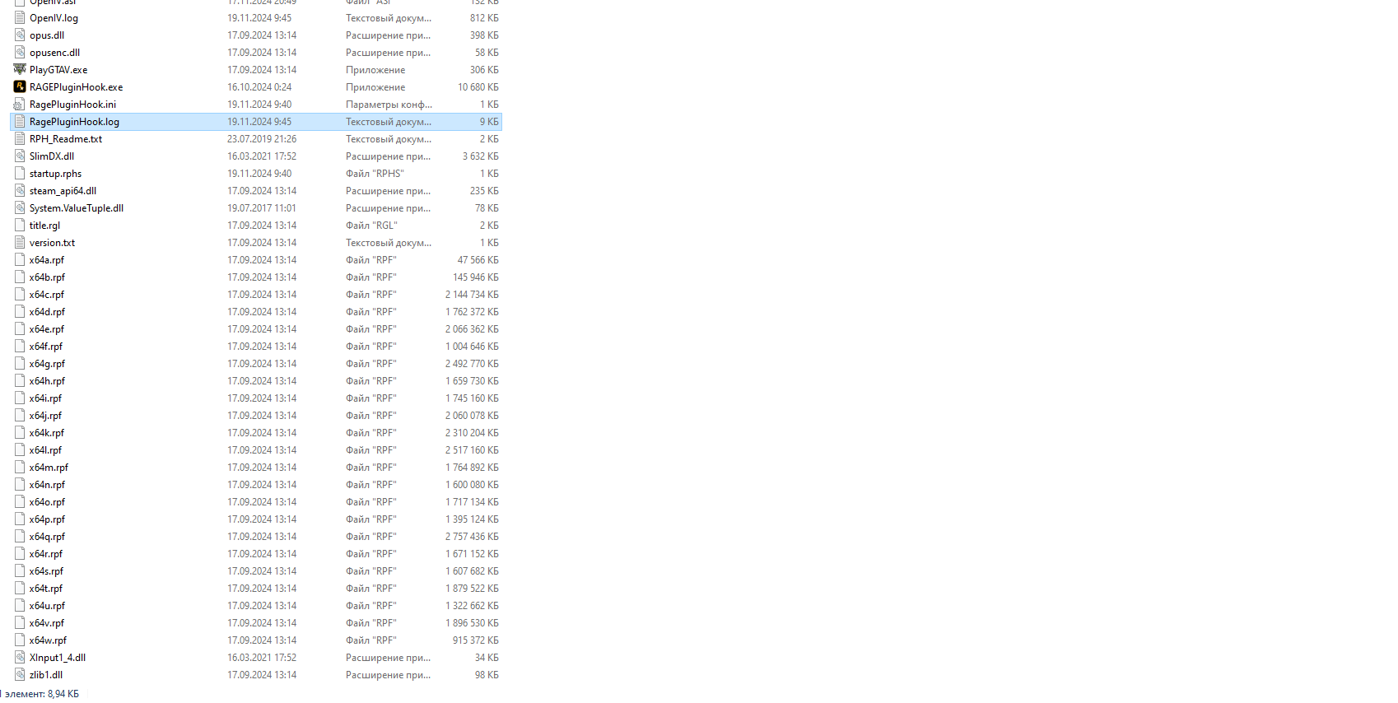Select the x64a.rpf file icon
Screen dimensions: 1398x703
(20, 259)
